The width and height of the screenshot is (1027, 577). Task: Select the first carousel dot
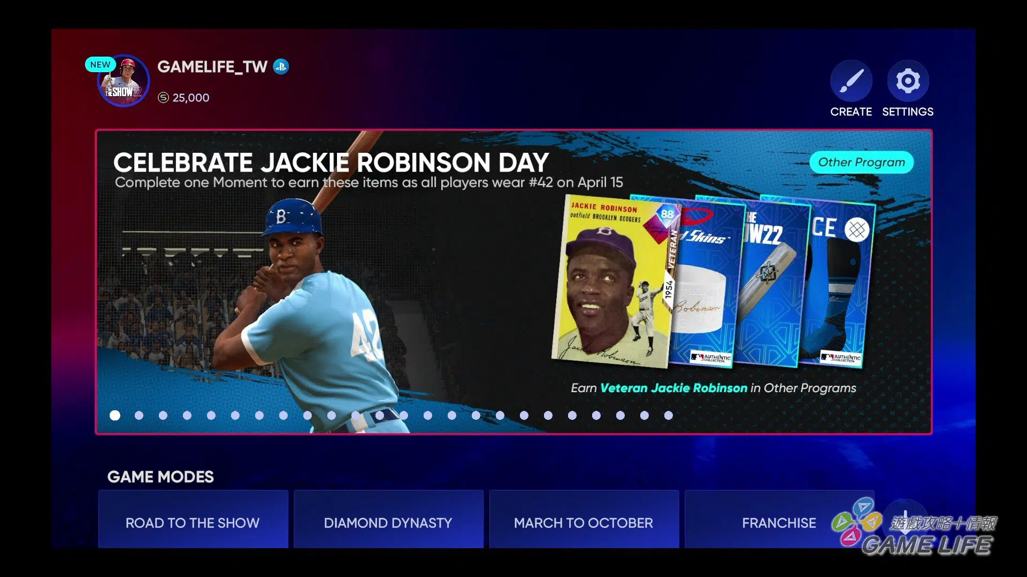coord(115,415)
